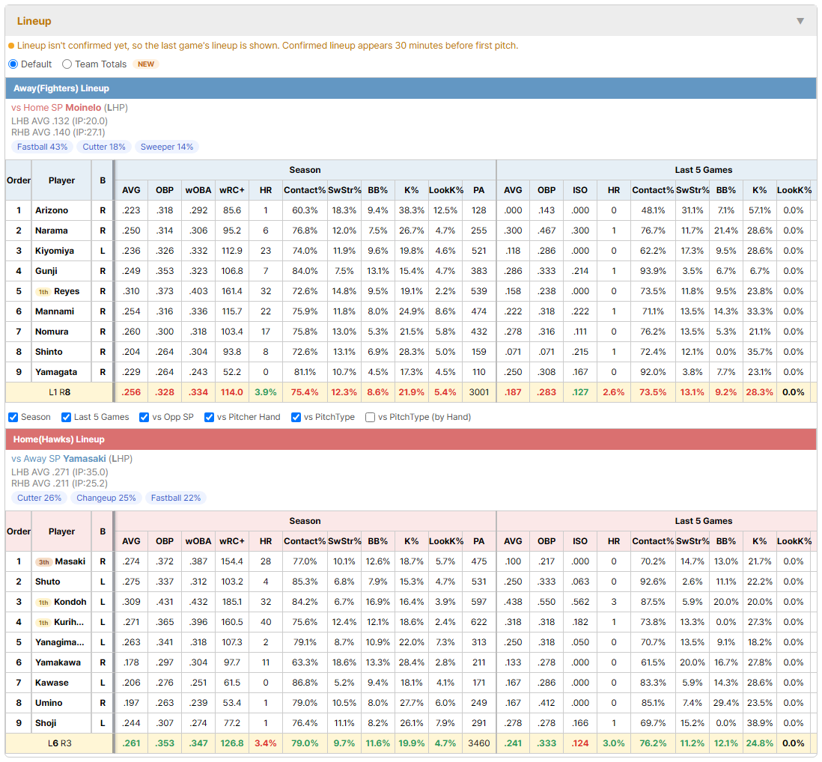Open Away SP Yamasaki's pitcher link
The height and width of the screenshot is (762, 822).
(85, 459)
